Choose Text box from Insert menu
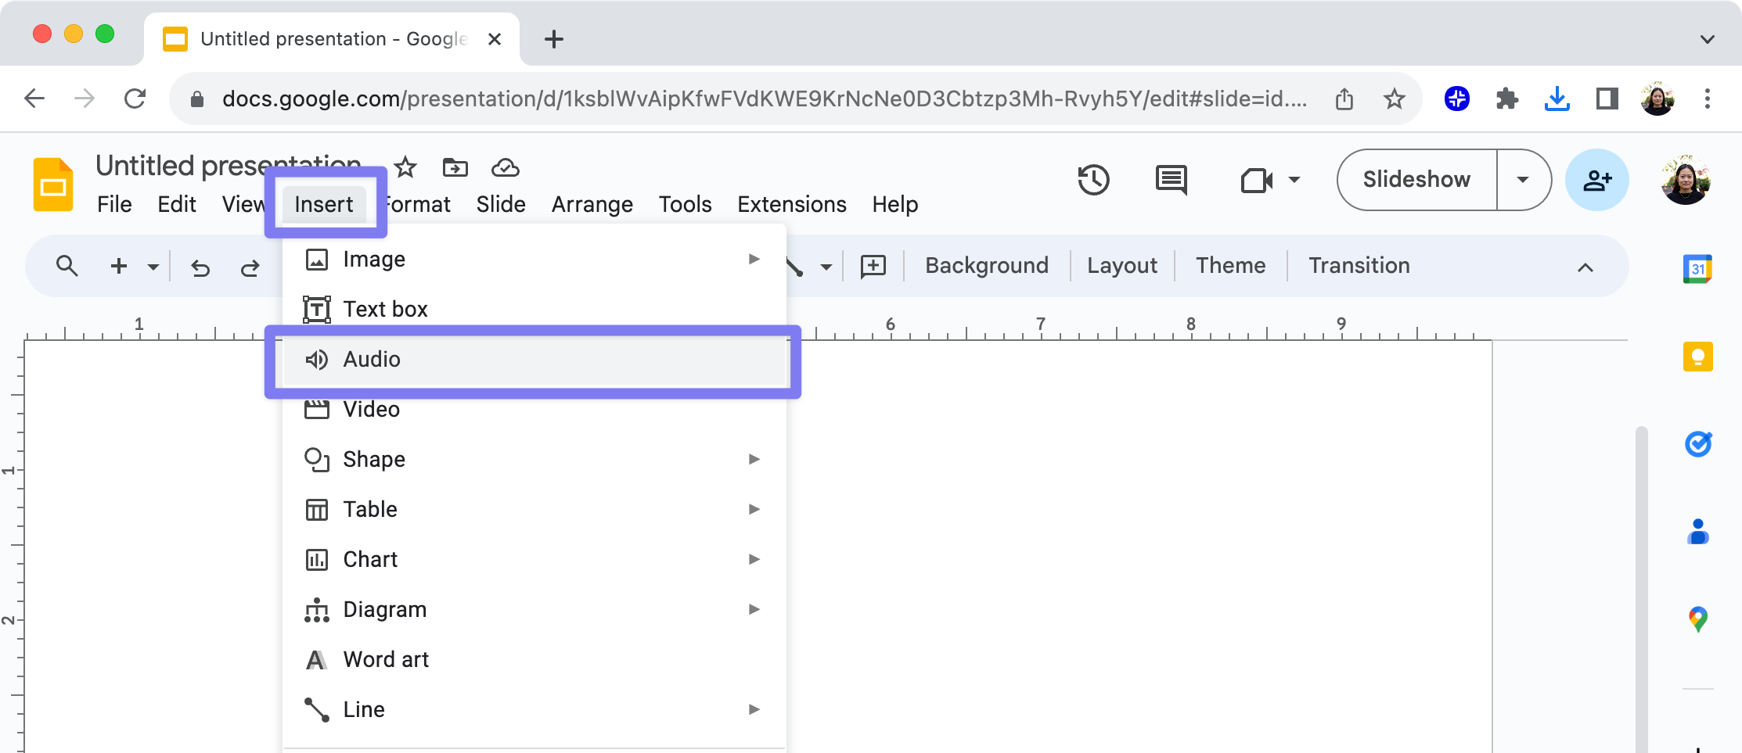Screen dimensions: 1742x753 click(534, 310)
